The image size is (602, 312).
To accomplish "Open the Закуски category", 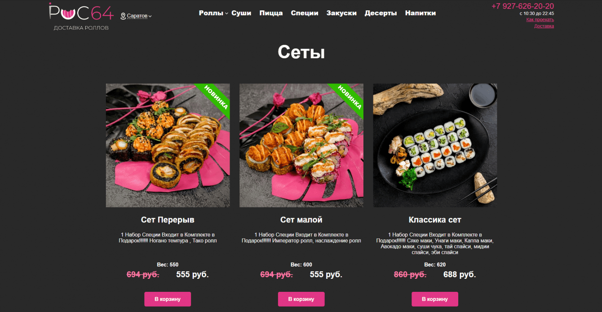I will (341, 13).
